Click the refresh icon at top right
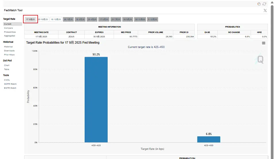The height and width of the screenshot is (159, 274). pyautogui.click(x=265, y=4)
